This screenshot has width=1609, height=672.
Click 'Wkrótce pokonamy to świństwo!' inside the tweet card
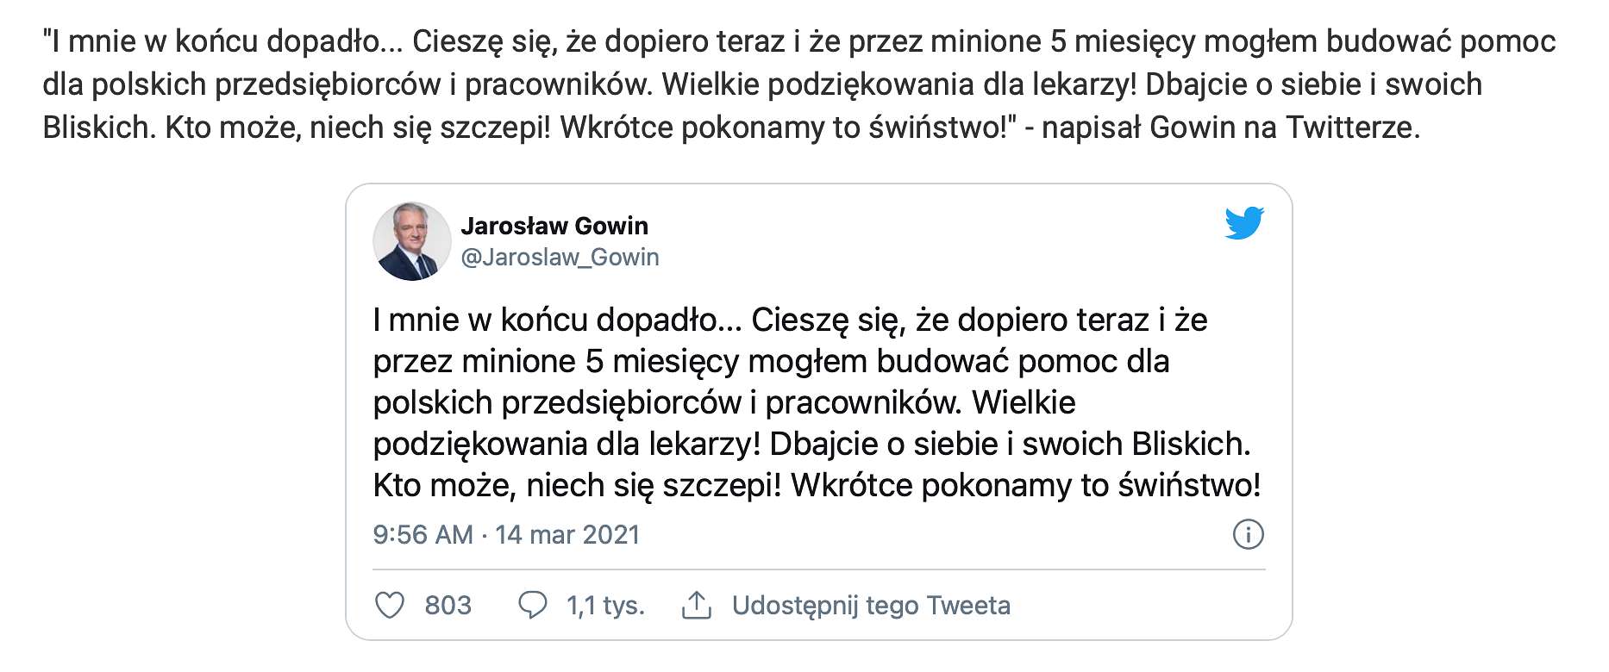1026,485
